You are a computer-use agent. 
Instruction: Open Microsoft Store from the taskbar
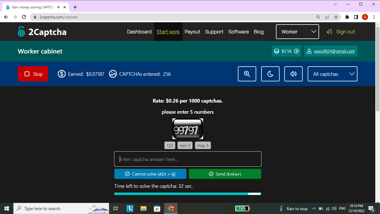click(x=157, y=208)
